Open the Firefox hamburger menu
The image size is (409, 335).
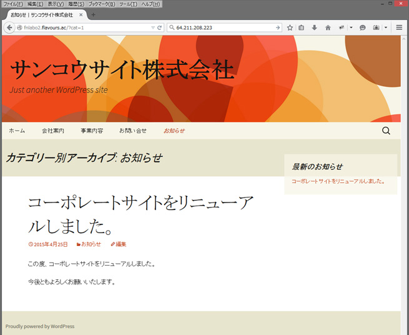tap(399, 27)
